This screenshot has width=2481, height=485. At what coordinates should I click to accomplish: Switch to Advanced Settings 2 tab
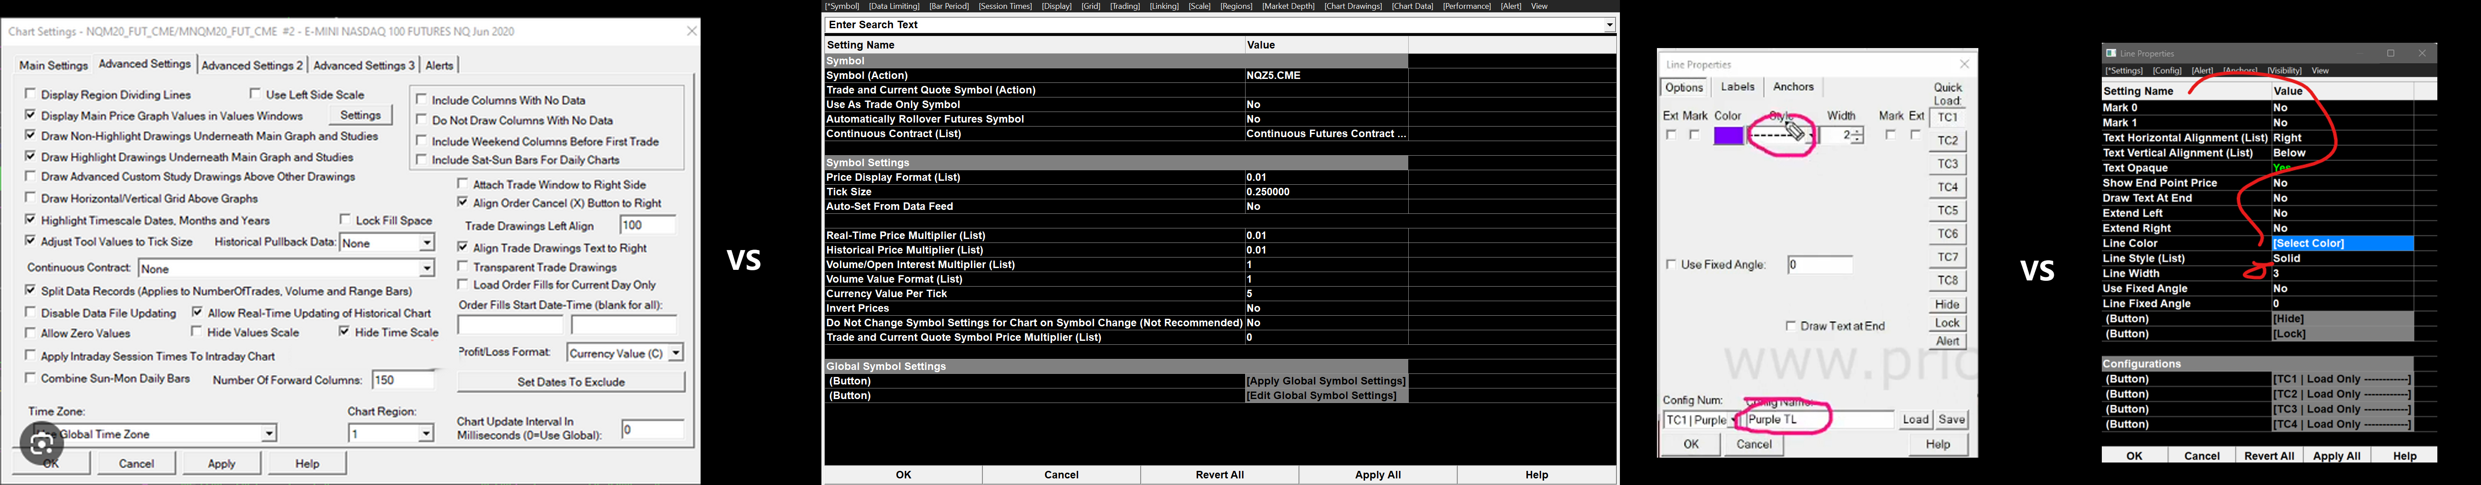point(252,65)
